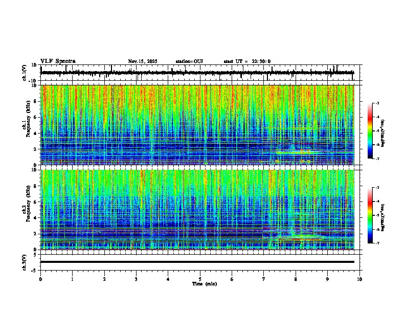Click the ch.2 colorbar "log(PSD)" units label

coord(382,217)
